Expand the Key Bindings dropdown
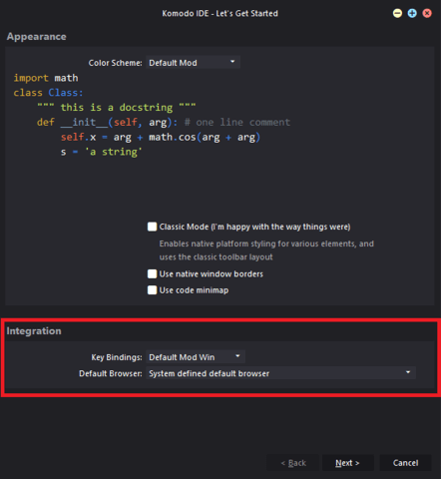The width and height of the screenshot is (441, 479). 196,357
